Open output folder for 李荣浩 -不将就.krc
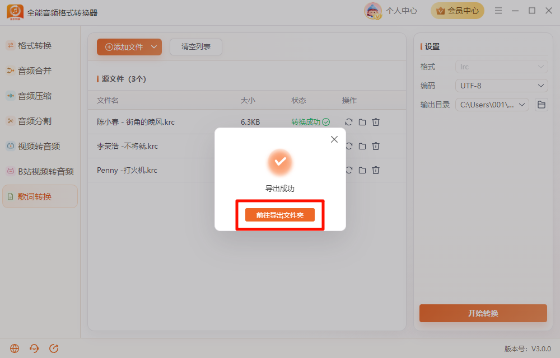Image resolution: width=560 pixels, height=358 pixels. click(x=362, y=146)
